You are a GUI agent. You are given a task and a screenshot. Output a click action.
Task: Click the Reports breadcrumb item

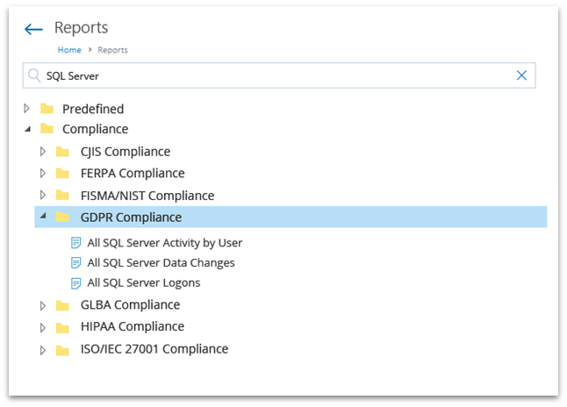pos(112,50)
